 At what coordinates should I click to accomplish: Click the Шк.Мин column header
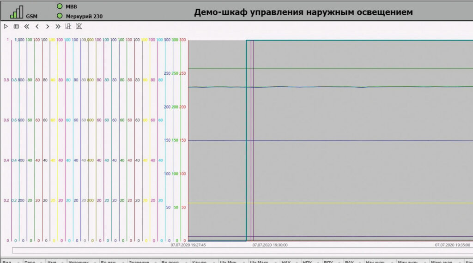[x=229, y=261]
